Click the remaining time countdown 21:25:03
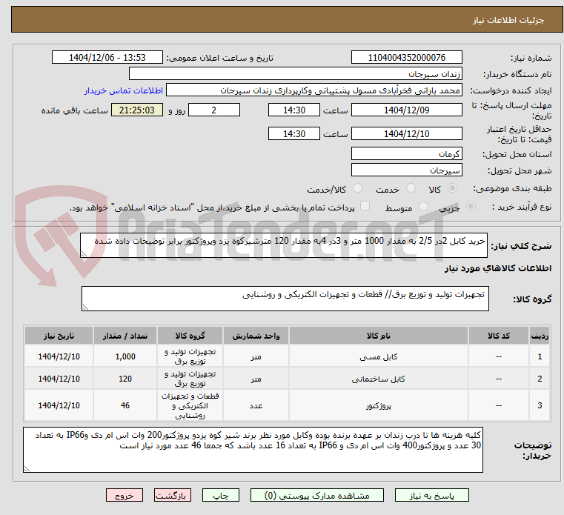The width and height of the screenshot is (564, 515). pyautogui.click(x=136, y=110)
